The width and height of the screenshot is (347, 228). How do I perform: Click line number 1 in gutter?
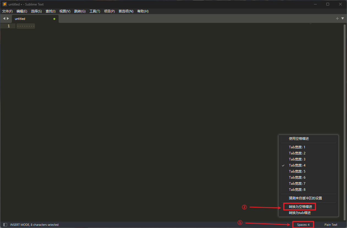9,26
